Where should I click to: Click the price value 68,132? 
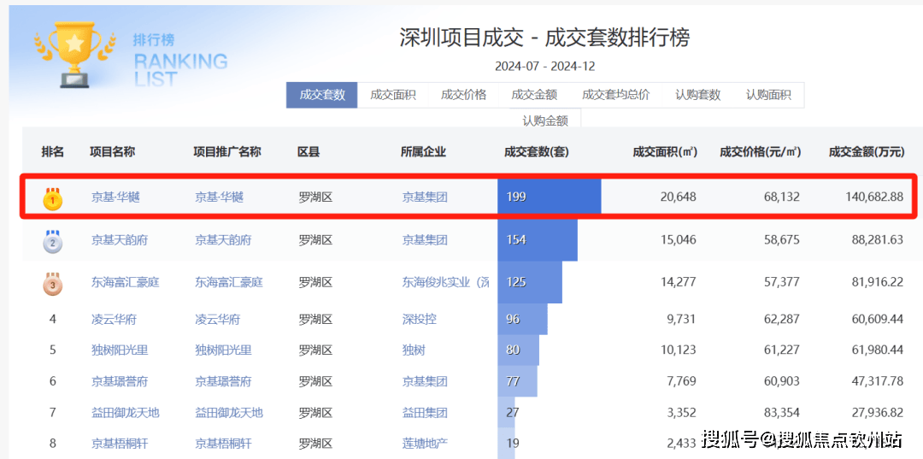780,197
